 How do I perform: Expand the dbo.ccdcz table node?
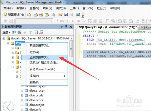22,100
